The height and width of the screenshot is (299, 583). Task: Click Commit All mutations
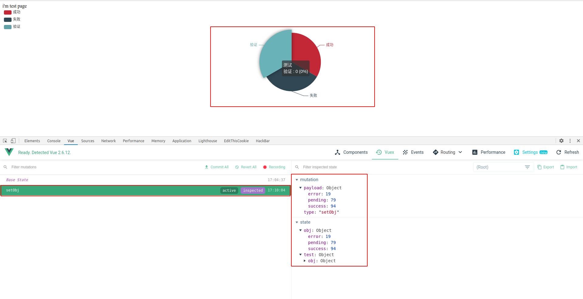(x=217, y=167)
